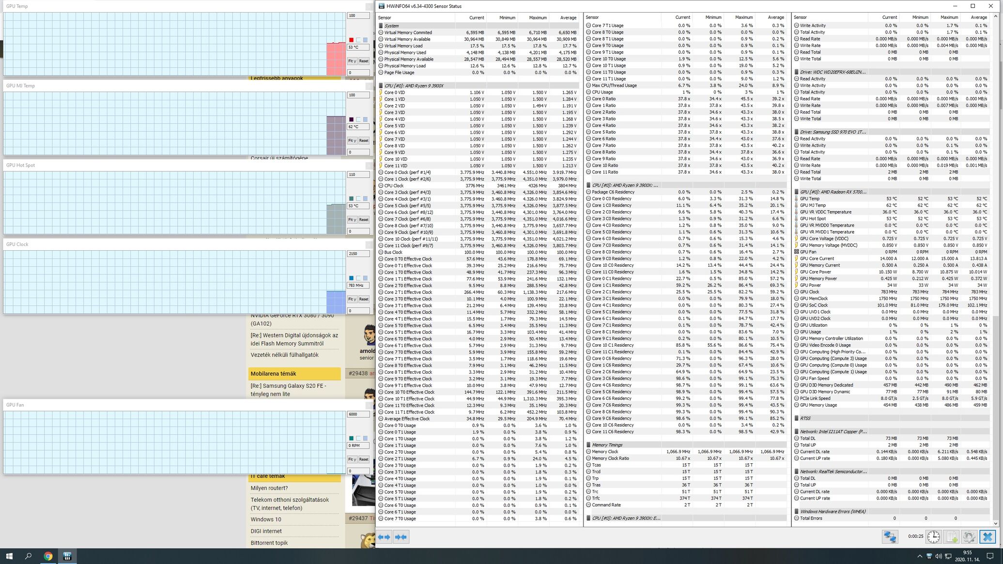Click the expand columns blue arrows icon
Viewport: 1003px width, 564px height.
pos(384,537)
